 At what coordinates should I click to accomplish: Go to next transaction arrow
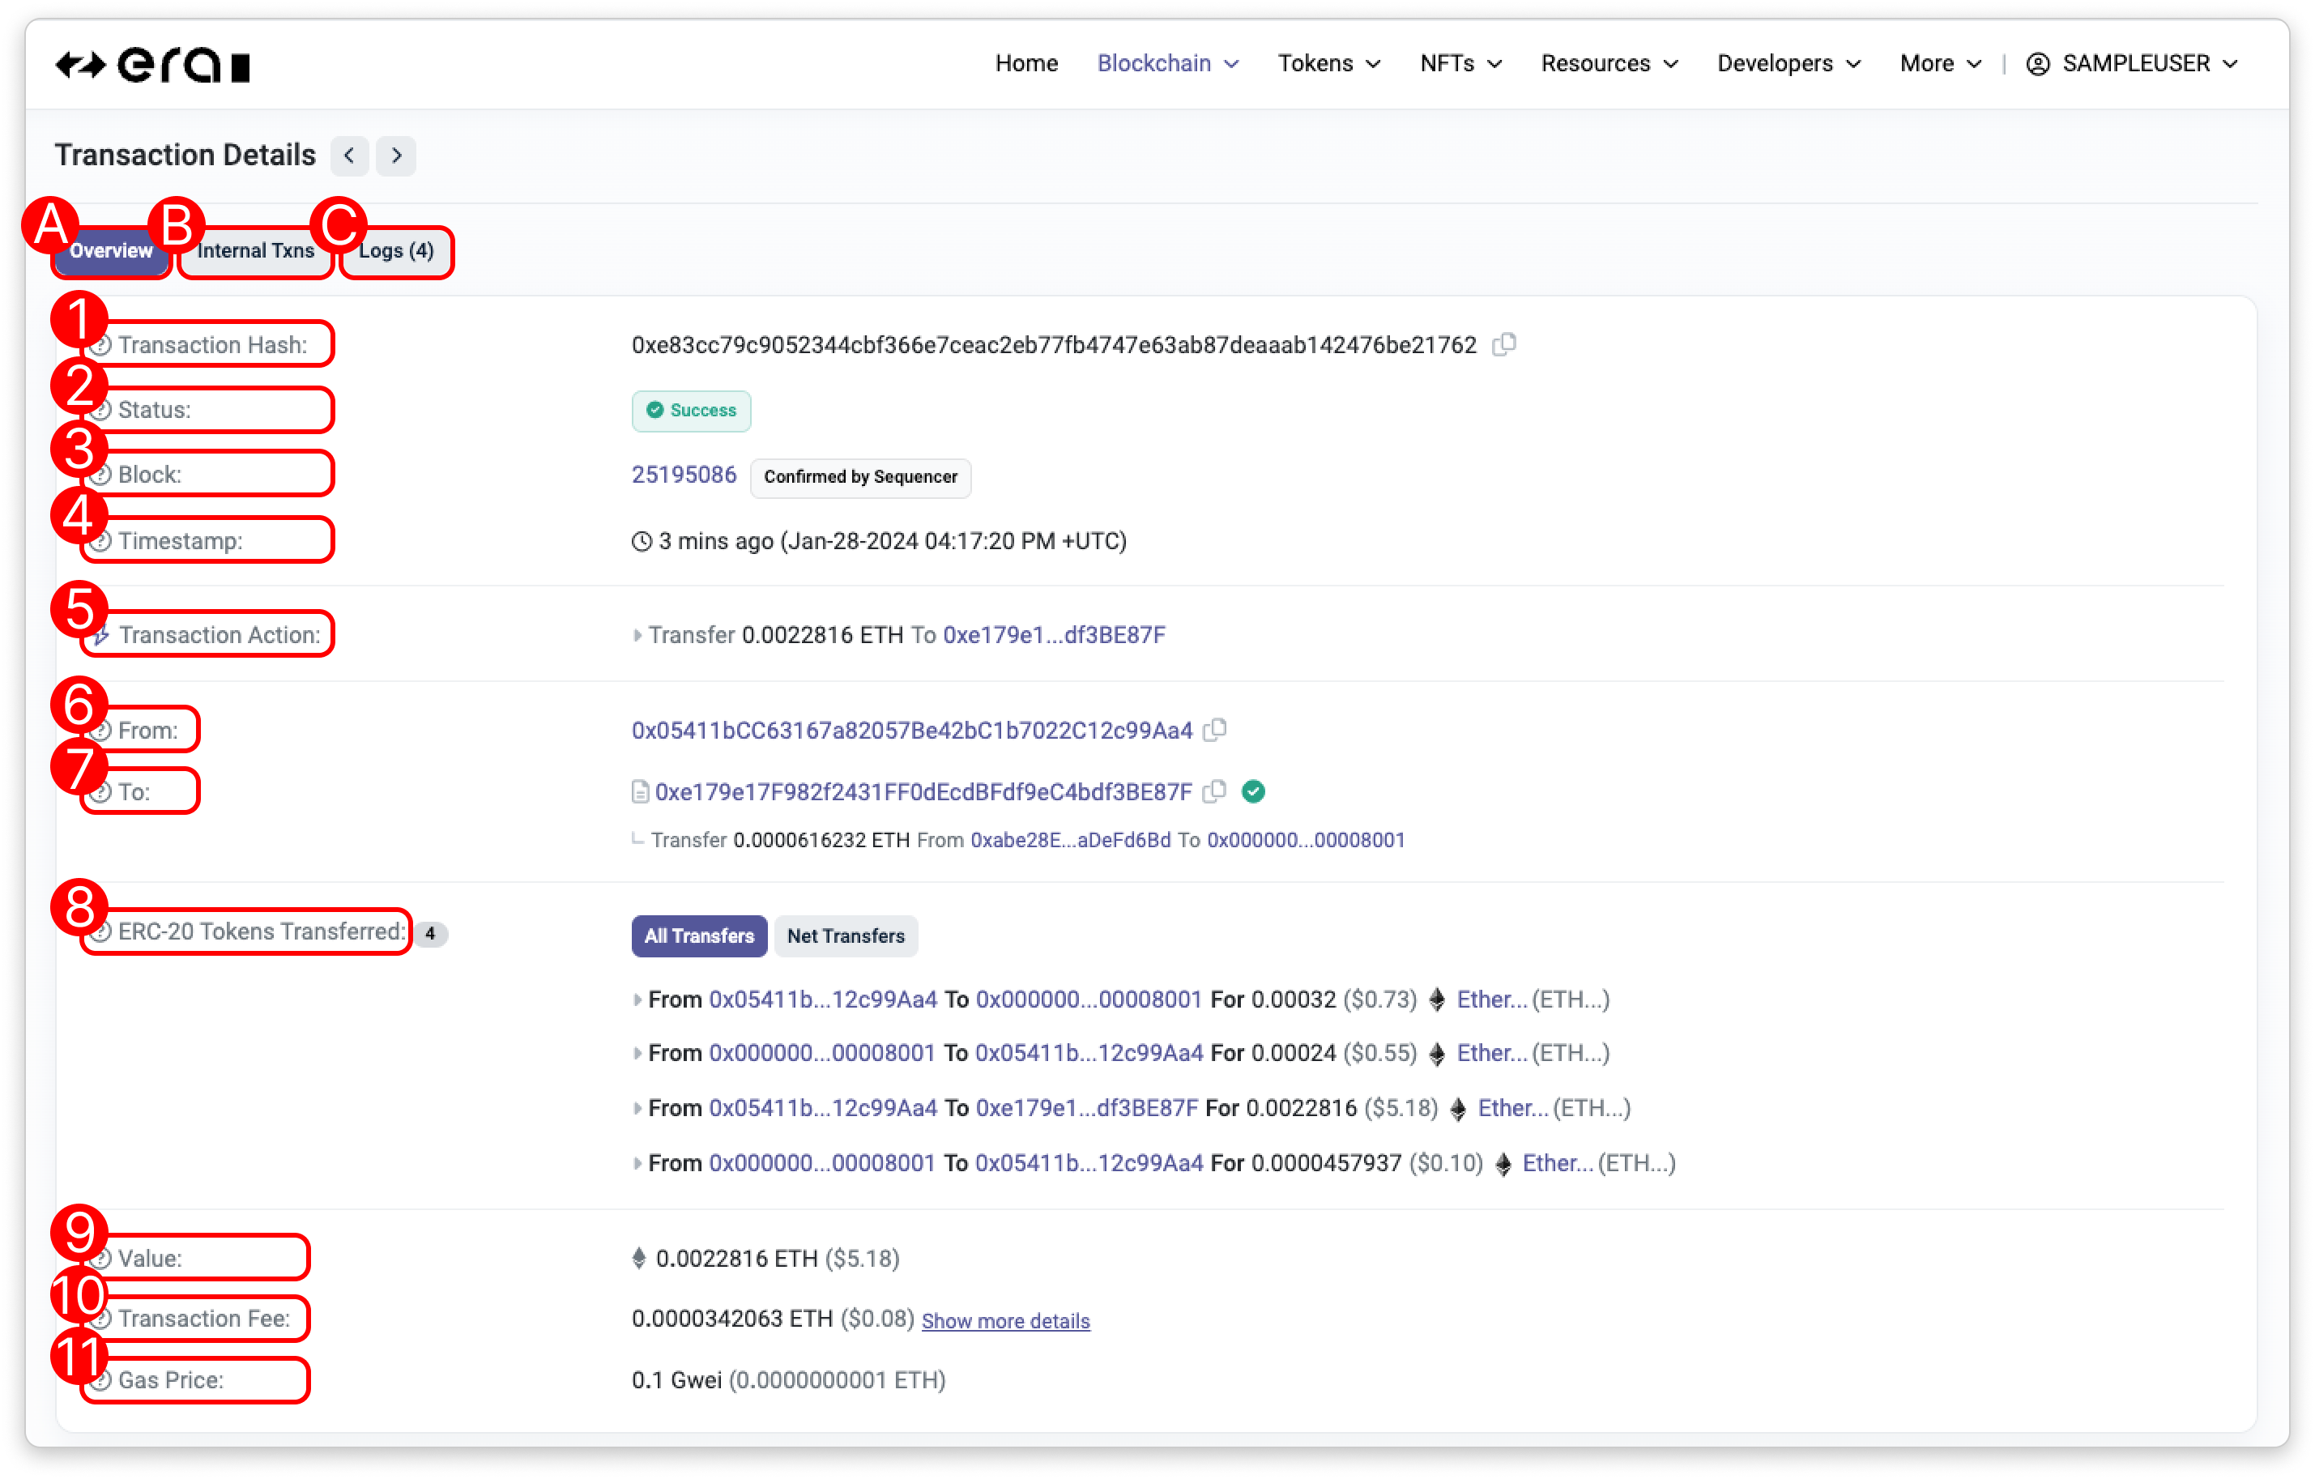[396, 156]
